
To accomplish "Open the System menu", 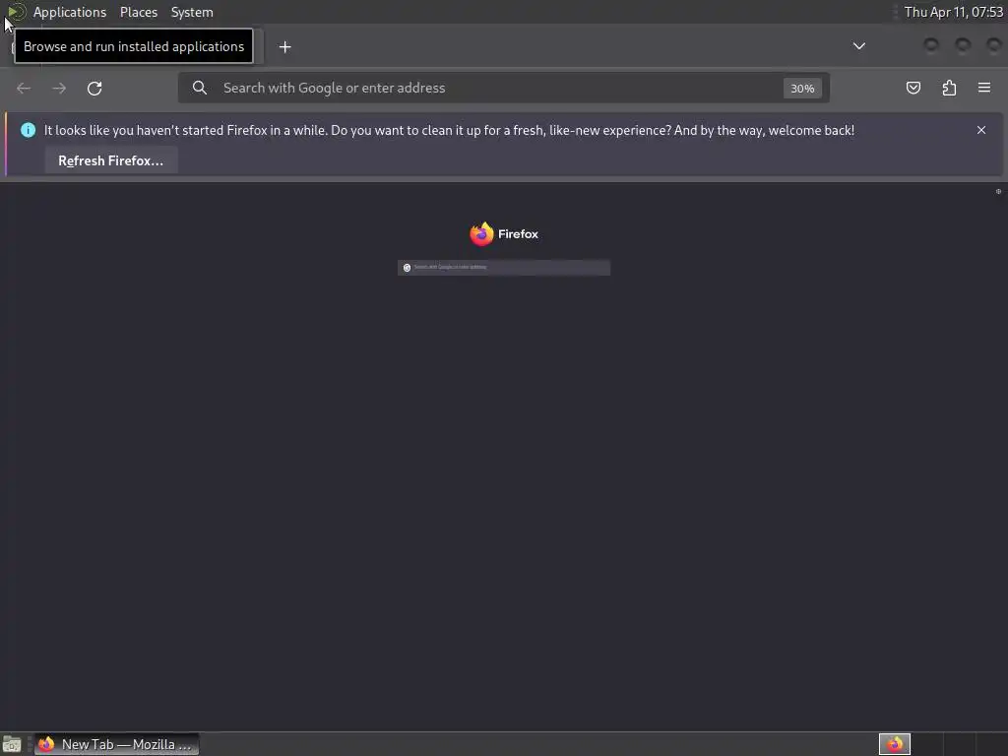I will [192, 12].
